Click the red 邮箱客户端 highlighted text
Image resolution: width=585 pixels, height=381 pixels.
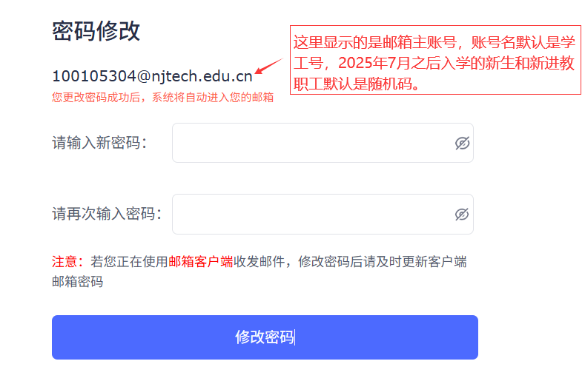(201, 262)
